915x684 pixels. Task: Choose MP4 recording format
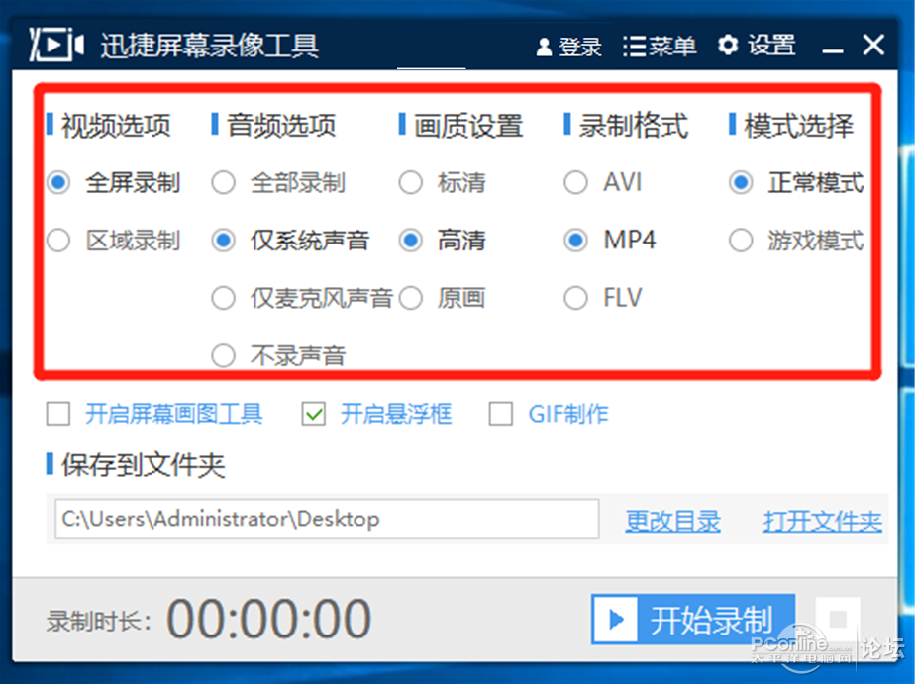click(x=610, y=241)
